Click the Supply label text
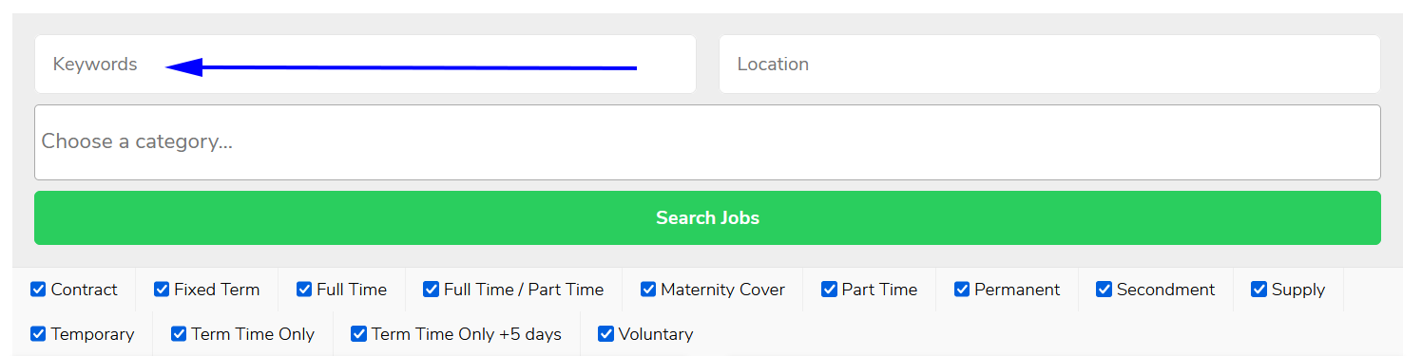The image size is (1422, 356). click(1297, 290)
